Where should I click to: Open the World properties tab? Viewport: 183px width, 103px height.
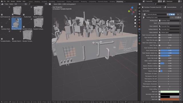[139, 23]
